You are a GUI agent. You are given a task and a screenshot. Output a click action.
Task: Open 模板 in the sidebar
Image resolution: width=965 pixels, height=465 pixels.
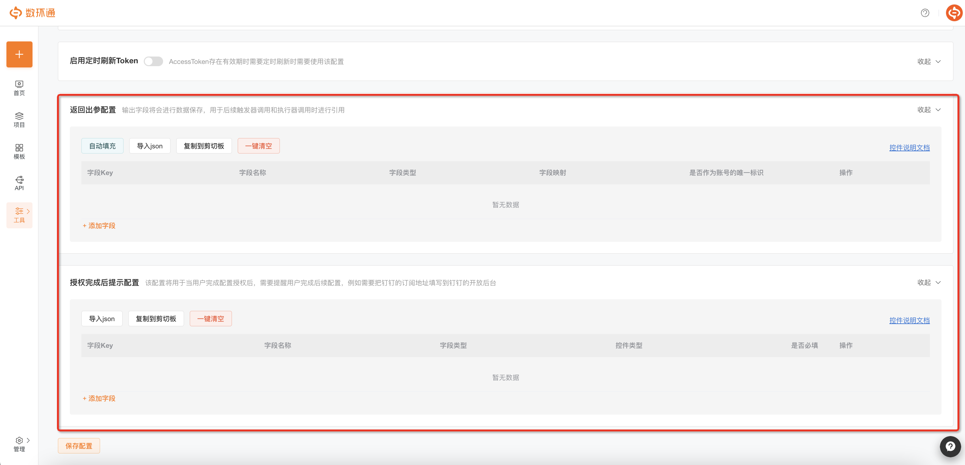tap(20, 152)
